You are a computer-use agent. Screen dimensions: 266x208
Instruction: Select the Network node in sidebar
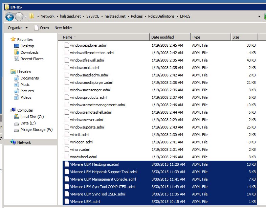click(x=24, y=142)
